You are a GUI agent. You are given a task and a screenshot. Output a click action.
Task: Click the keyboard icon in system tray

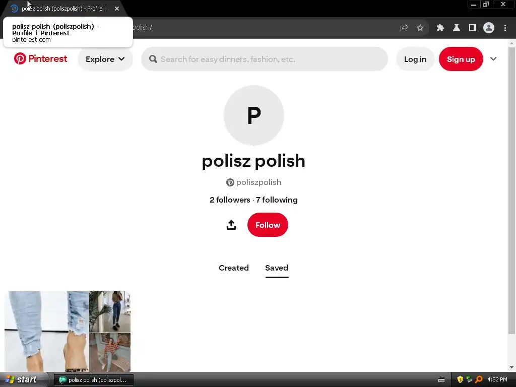click(x=441, y=380)
